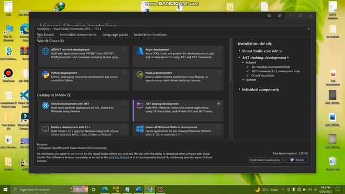Show hidden system tray icons
Screen dimensions: 345x194
(x=283, y=189)
